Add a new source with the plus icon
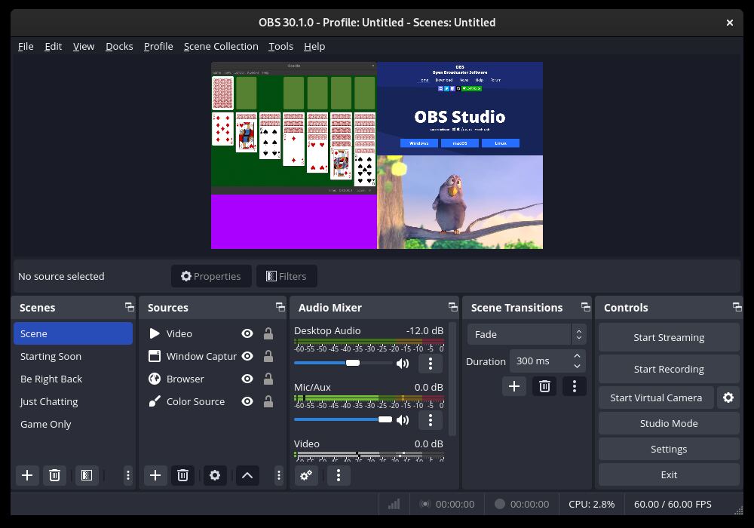The height and width of the screenshot is (528, 754). (x=155, y=475)
